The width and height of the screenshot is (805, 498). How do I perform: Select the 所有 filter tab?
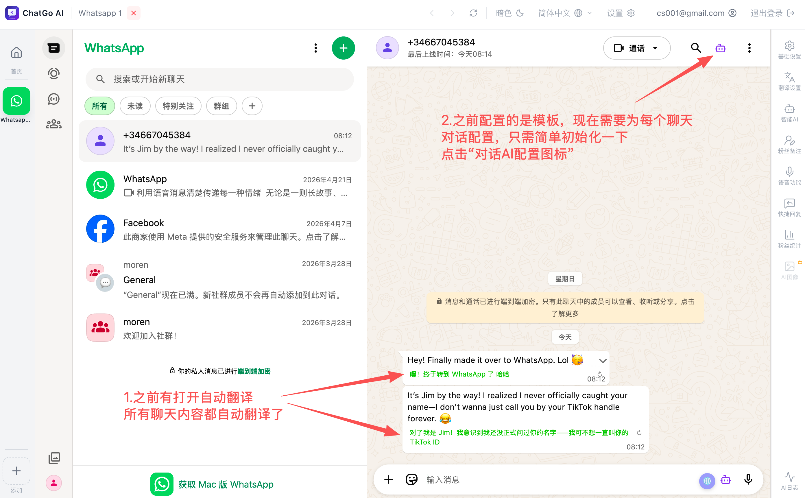click(99, 106)
